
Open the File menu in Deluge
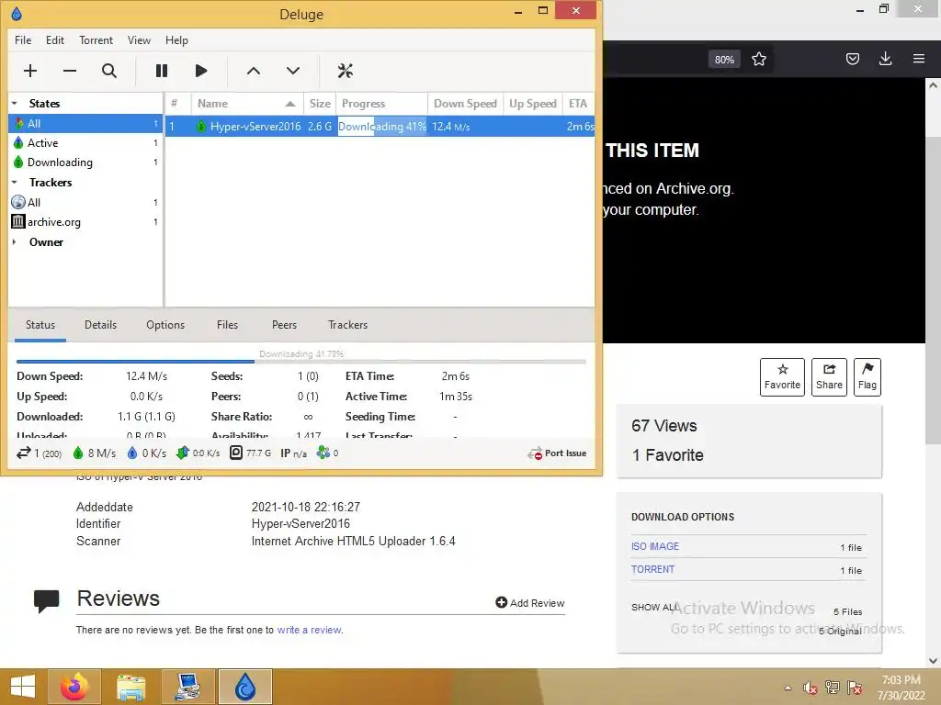[x=23, y=40]
